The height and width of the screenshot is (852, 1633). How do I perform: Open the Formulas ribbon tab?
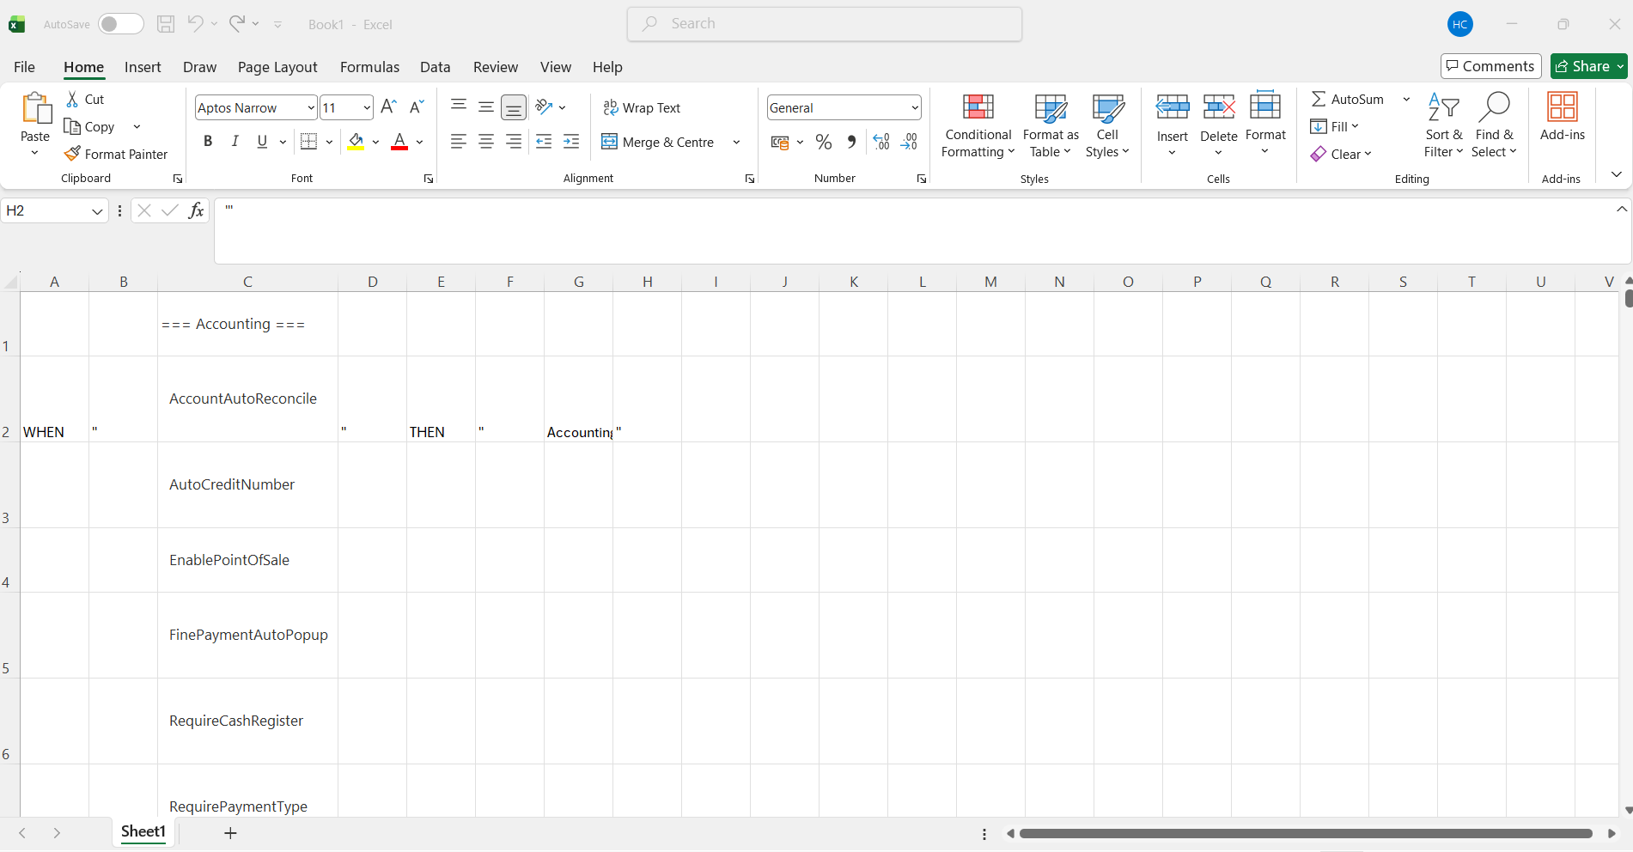pos(369,67)
